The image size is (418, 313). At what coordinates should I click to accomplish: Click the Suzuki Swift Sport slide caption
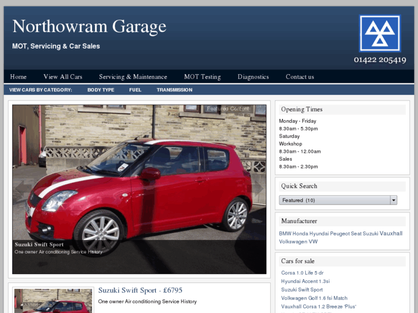point(39,245)
